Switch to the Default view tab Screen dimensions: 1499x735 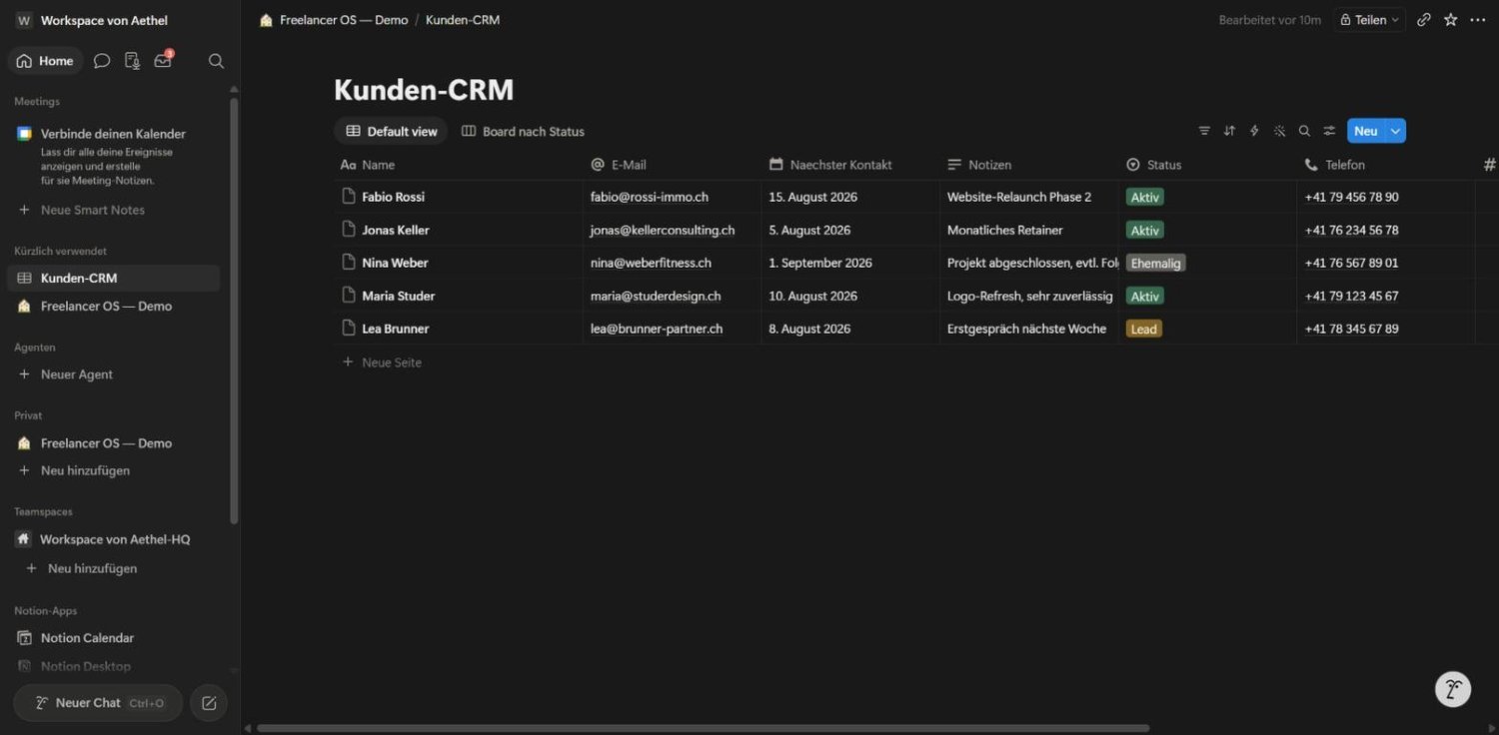pos(391,131)
